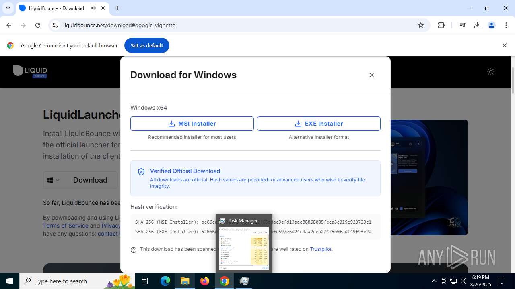The image size is (515, 289).
Task: Toggle the site light/dark theme
Action: point(490,72)
